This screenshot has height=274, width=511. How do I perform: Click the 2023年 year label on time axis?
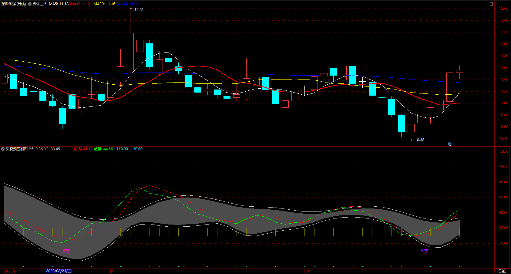(x=10, y=271)
